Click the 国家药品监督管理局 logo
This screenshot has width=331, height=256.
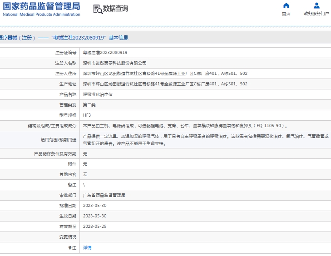[41, 6]
